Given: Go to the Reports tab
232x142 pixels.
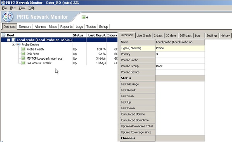Looking at the screenshot, I should pos(66,27).
